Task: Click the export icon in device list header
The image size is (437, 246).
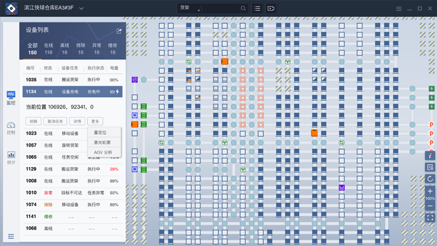Action: pyautogui.click(x=119, y=31)
